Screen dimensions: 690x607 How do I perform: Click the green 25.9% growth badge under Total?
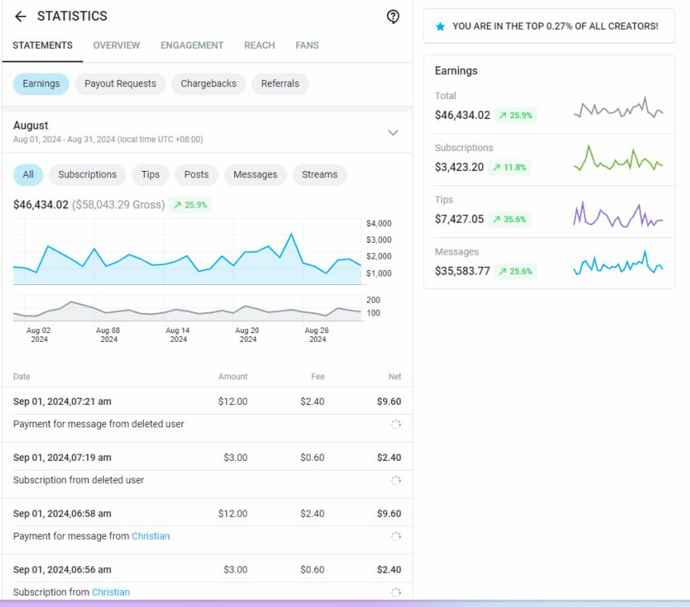(x=515, y=115)
